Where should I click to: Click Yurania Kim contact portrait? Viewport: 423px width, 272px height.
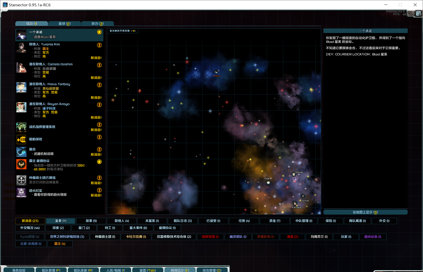point(21,48)
